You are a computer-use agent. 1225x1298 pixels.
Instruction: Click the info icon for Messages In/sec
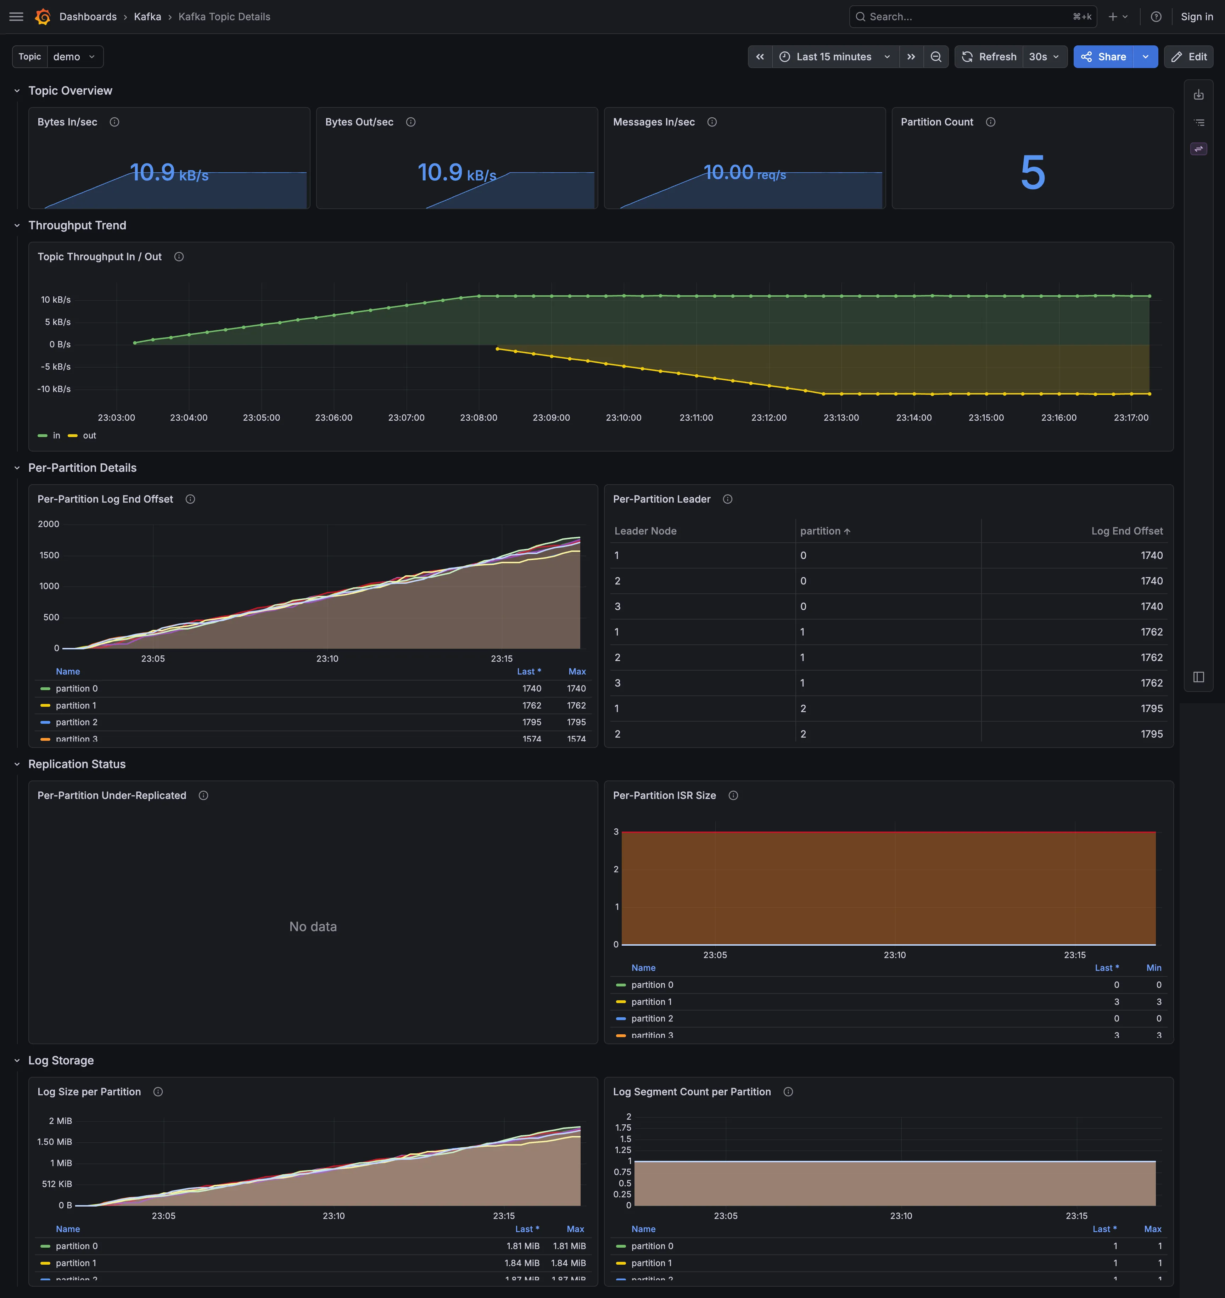tap(712, 122)
